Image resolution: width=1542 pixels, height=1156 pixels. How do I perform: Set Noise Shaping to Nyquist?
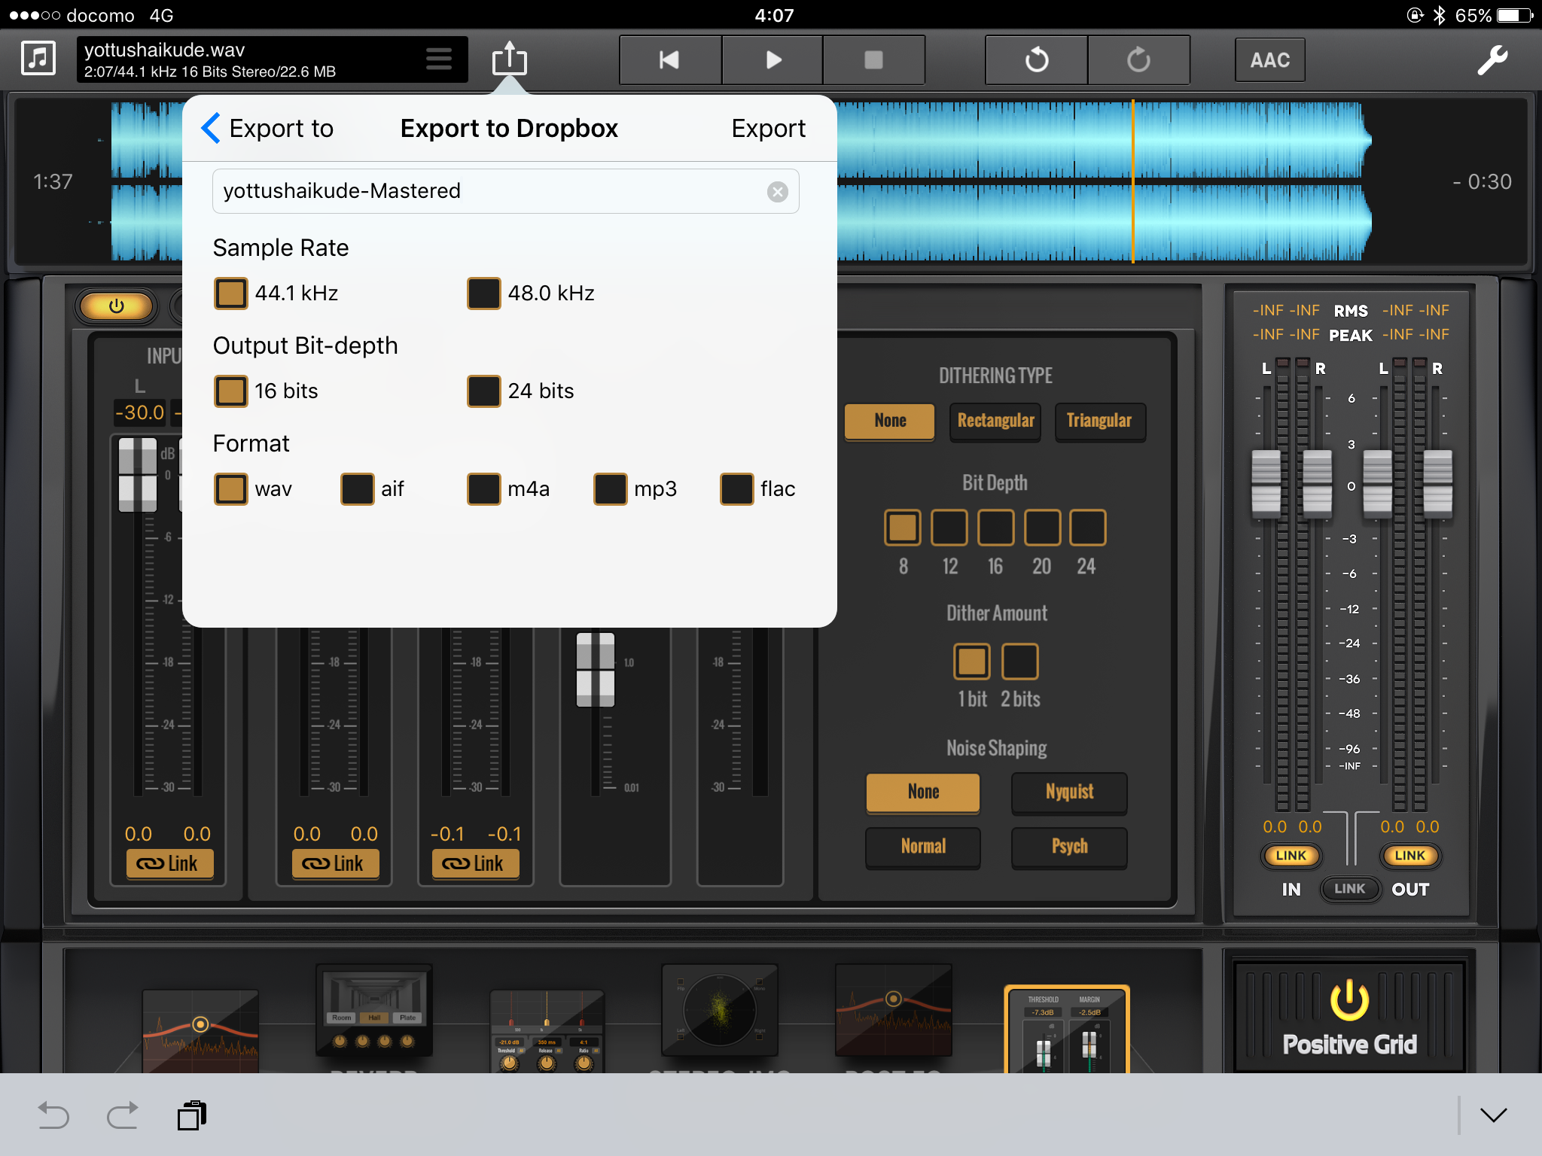(1069, 792)
